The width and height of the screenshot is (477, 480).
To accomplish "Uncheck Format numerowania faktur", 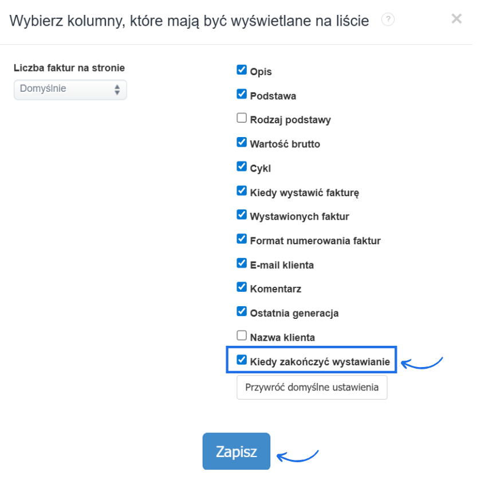I will pyautogui.click(x=242, y=239).
